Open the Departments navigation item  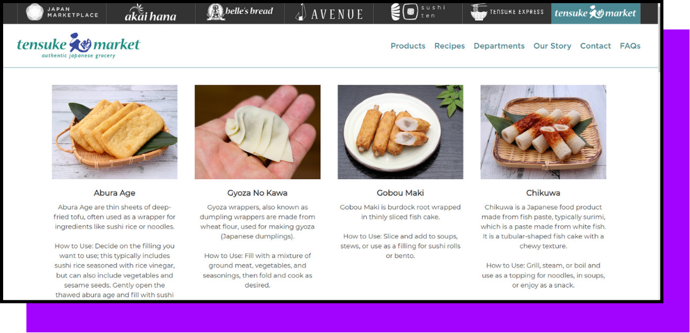[x=499, y=46]
